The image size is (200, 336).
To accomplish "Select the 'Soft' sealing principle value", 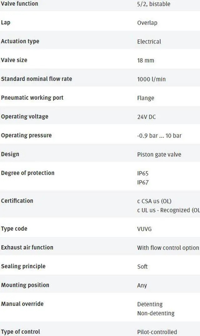I will click(x=142, y=266).
